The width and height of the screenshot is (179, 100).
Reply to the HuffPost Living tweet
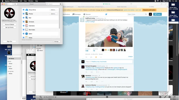[x=86, y=57]
